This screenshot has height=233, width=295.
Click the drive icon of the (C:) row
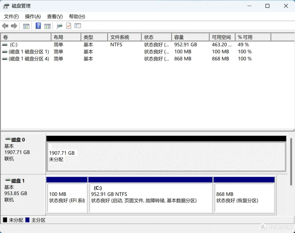(5, 45)
